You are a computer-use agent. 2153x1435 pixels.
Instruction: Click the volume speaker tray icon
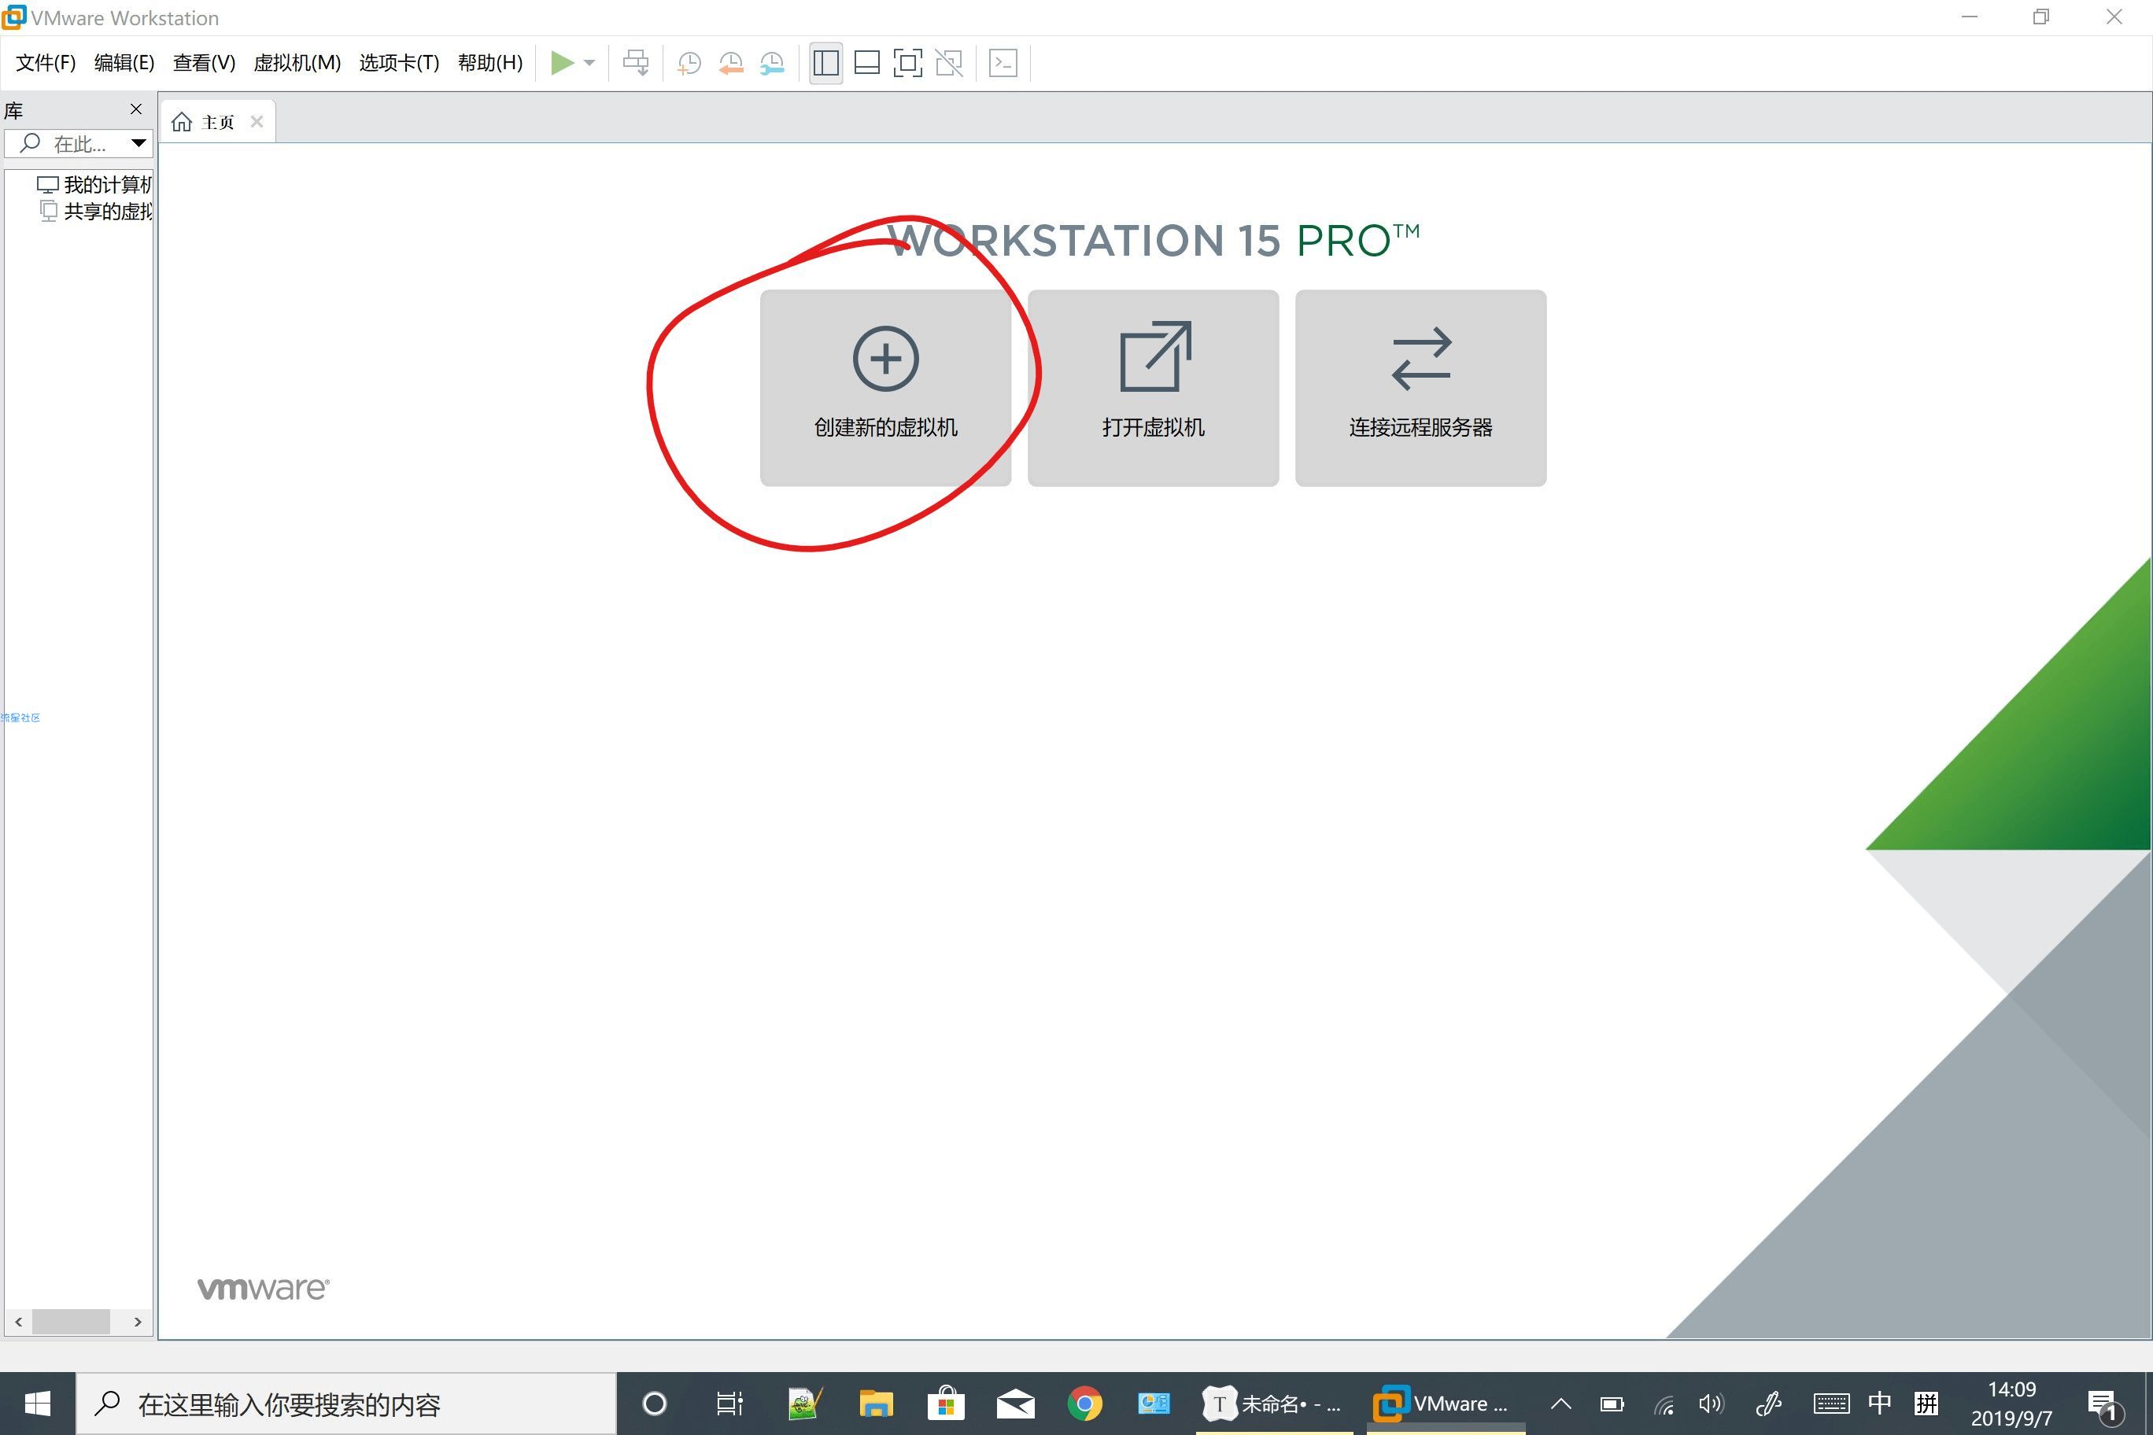[x=1711, y=1404]
